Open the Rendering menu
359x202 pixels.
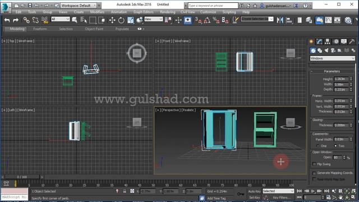tap(167, 12)
